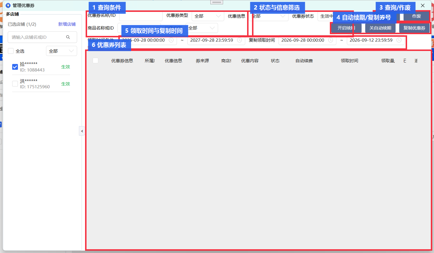
Task: Open the 全部 dropdown beside 全选
Action: tap(61, 51)
